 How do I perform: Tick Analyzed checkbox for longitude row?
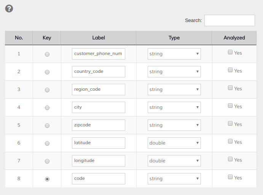pos(230,159)
